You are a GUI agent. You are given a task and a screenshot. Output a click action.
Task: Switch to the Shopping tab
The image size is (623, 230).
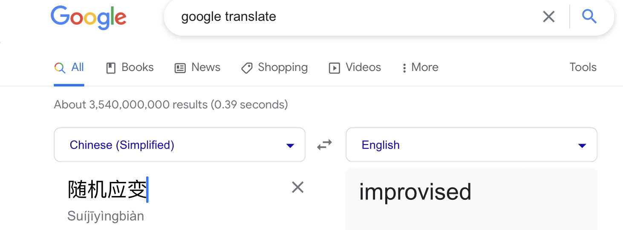tap(283, 68)
